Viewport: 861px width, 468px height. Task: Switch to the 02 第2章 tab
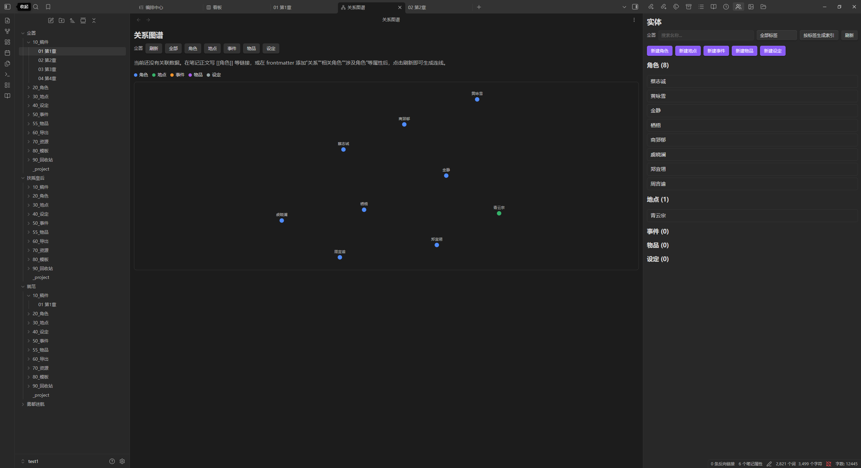417,7
